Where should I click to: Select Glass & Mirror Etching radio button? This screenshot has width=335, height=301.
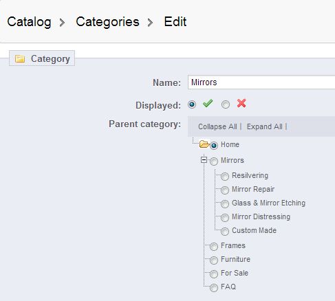(x=225, y=204)
